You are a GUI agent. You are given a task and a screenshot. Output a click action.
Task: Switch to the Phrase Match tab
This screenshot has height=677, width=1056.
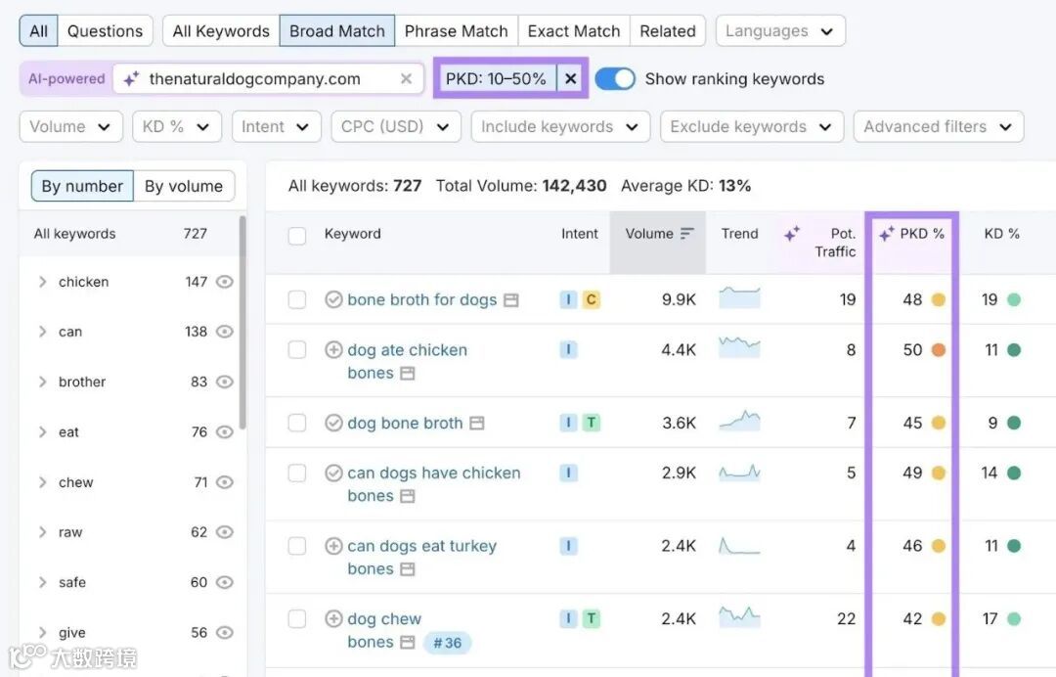pyautogui.click(x=456, y=31)
